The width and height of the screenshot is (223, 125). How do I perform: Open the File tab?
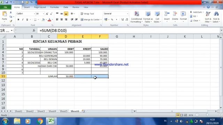pyautogui.click(x=6, y=7)
